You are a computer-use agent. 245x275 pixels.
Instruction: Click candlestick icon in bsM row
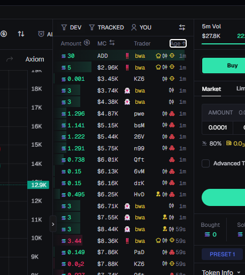tap(165, 125)
